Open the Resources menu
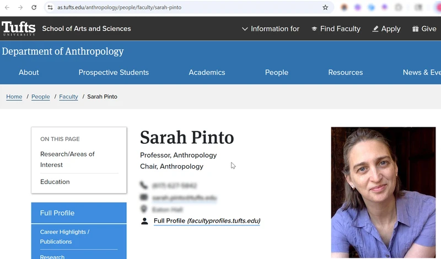The height and width of the screenshot is (259, 441). pyautogui.click(x=346, y=72)
